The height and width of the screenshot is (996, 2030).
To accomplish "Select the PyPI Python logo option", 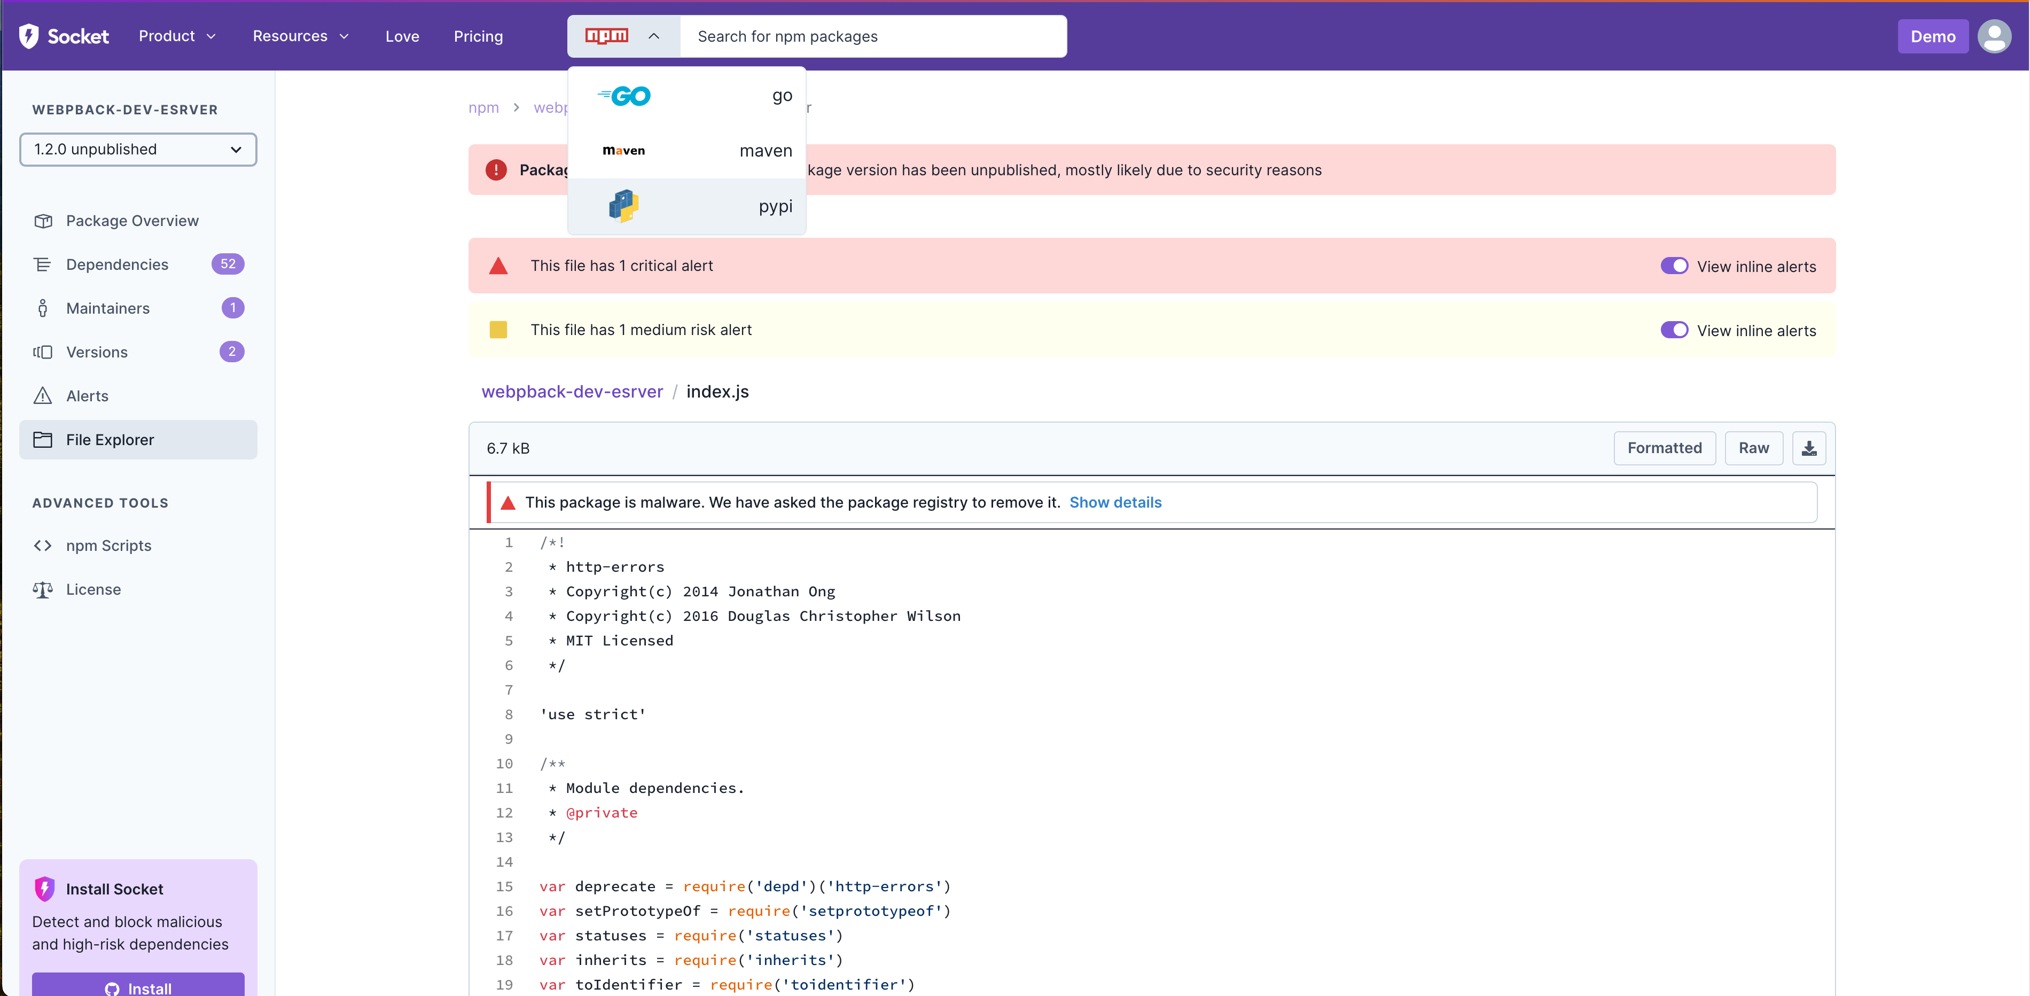I will pyautogui.click(x=623, y=206).
